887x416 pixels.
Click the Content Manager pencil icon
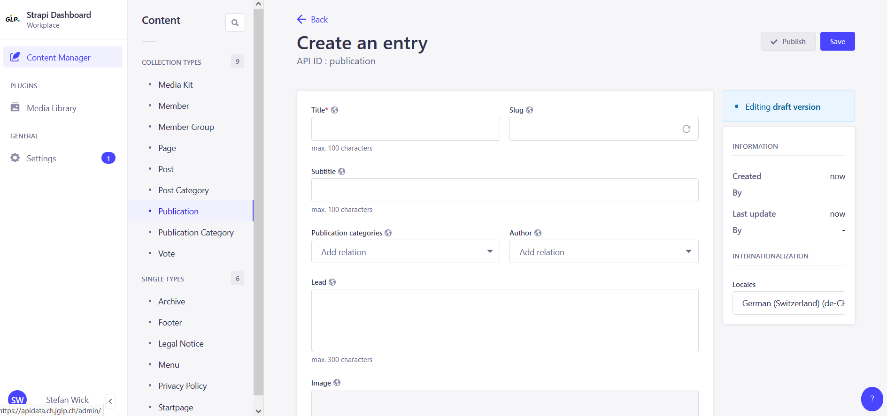(15, 57)
